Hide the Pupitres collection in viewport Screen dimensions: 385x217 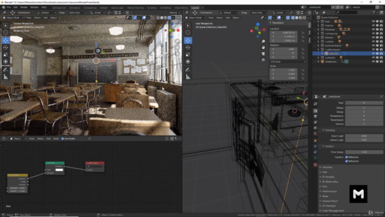pyautogui.click(x=373, y=25)
